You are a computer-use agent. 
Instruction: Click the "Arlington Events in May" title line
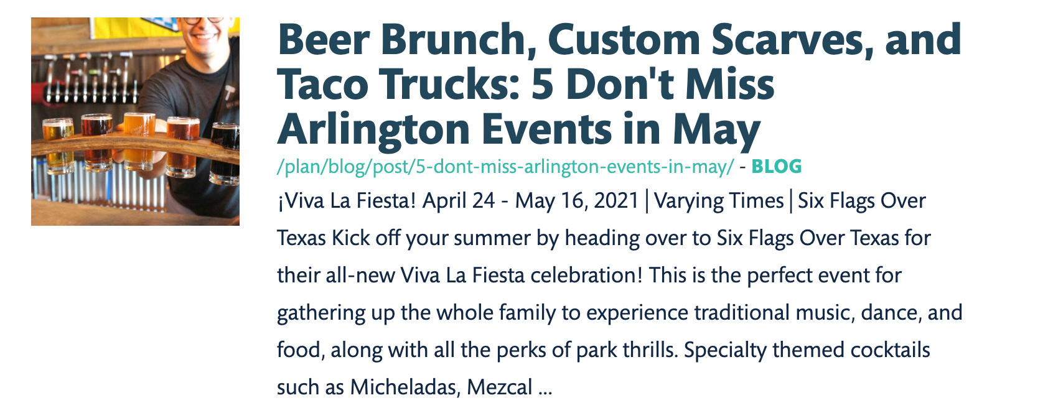(518, 129)
